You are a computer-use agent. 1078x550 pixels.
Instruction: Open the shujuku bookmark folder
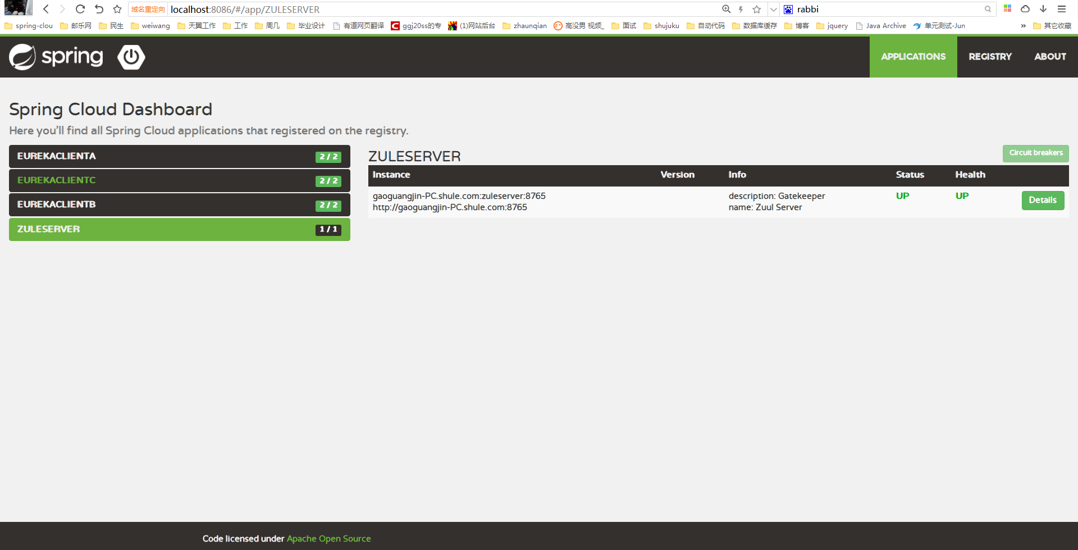[661, 26]
